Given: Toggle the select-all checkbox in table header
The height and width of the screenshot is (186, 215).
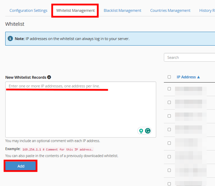Looking at the screenshot, I should (x=169, y=77).
